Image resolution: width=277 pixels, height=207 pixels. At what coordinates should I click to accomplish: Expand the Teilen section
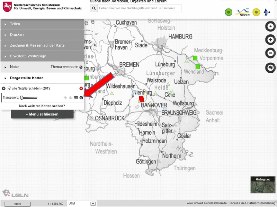click(x=15, y=24)
